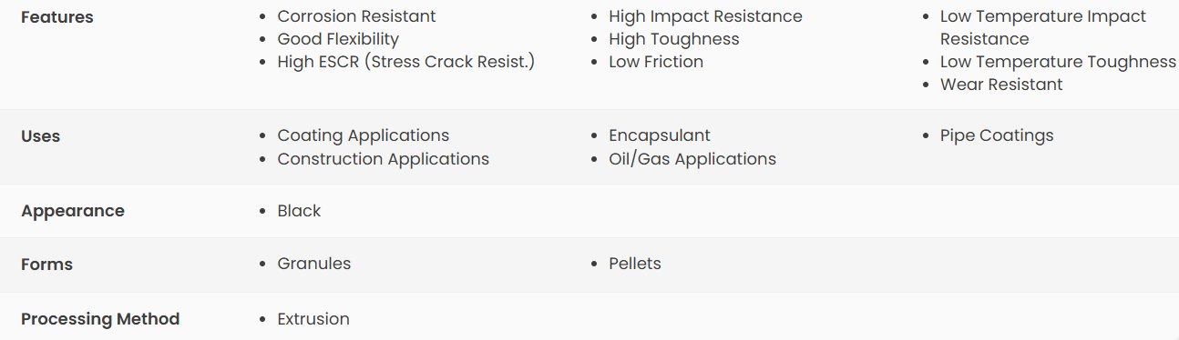
Task: Click High ESCR (Stress Crack Resist.) entry
Action: [x=405, y=62]
